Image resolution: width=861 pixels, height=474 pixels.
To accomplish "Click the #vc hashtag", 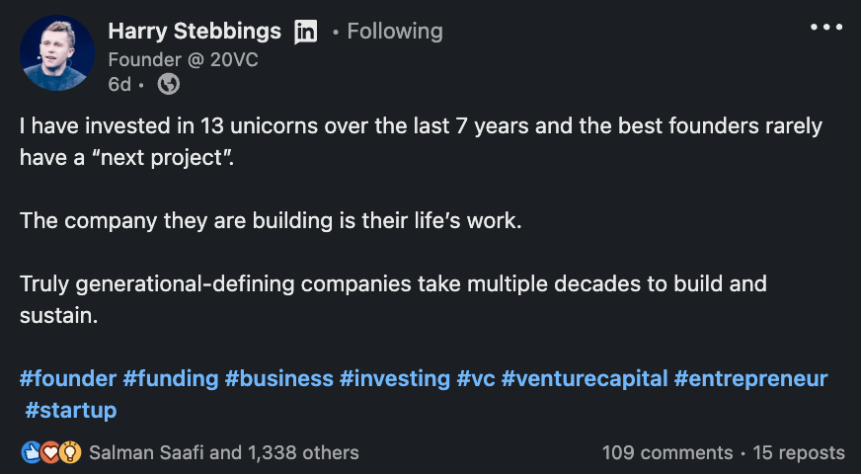I will coord(475,378).
